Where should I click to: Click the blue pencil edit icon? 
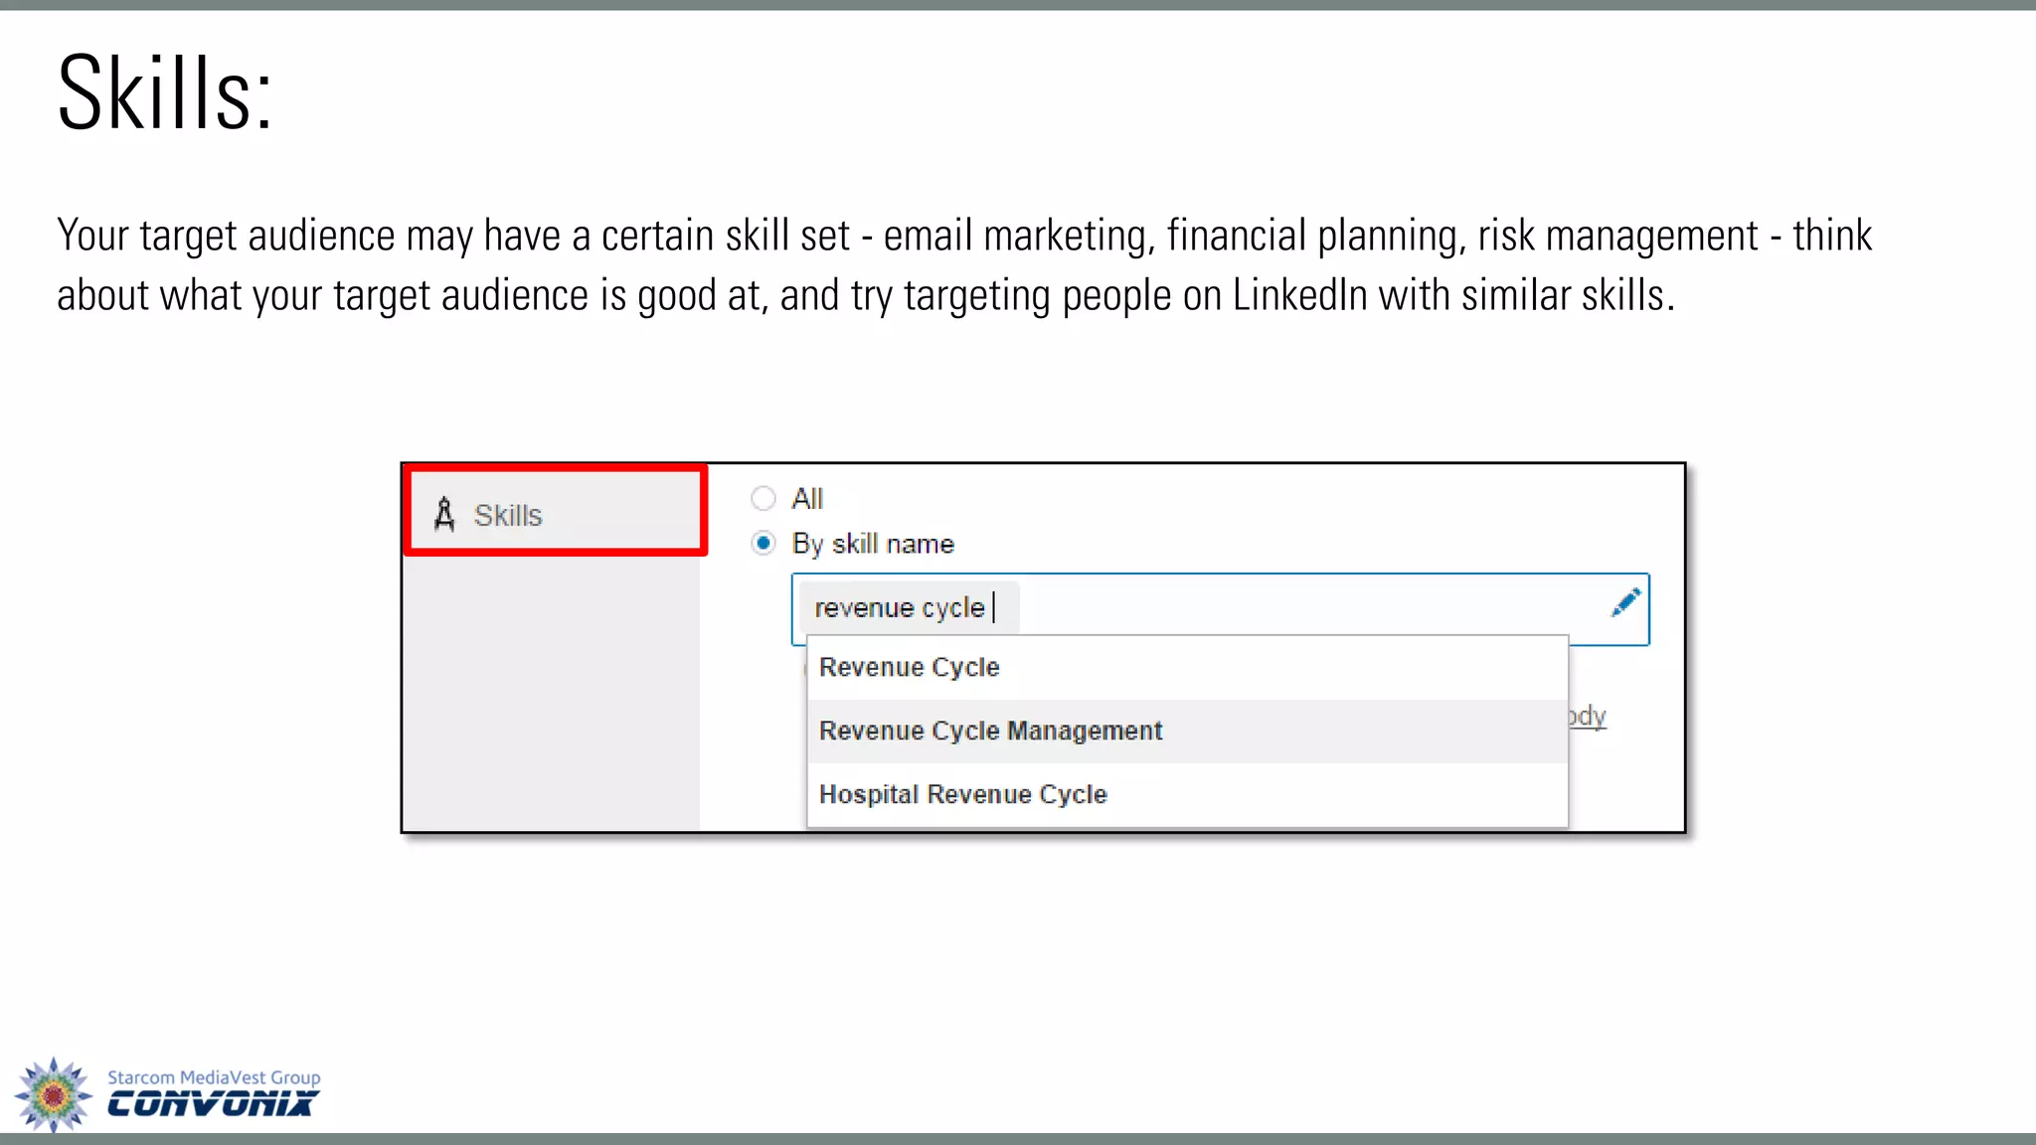coord(1625,602)
